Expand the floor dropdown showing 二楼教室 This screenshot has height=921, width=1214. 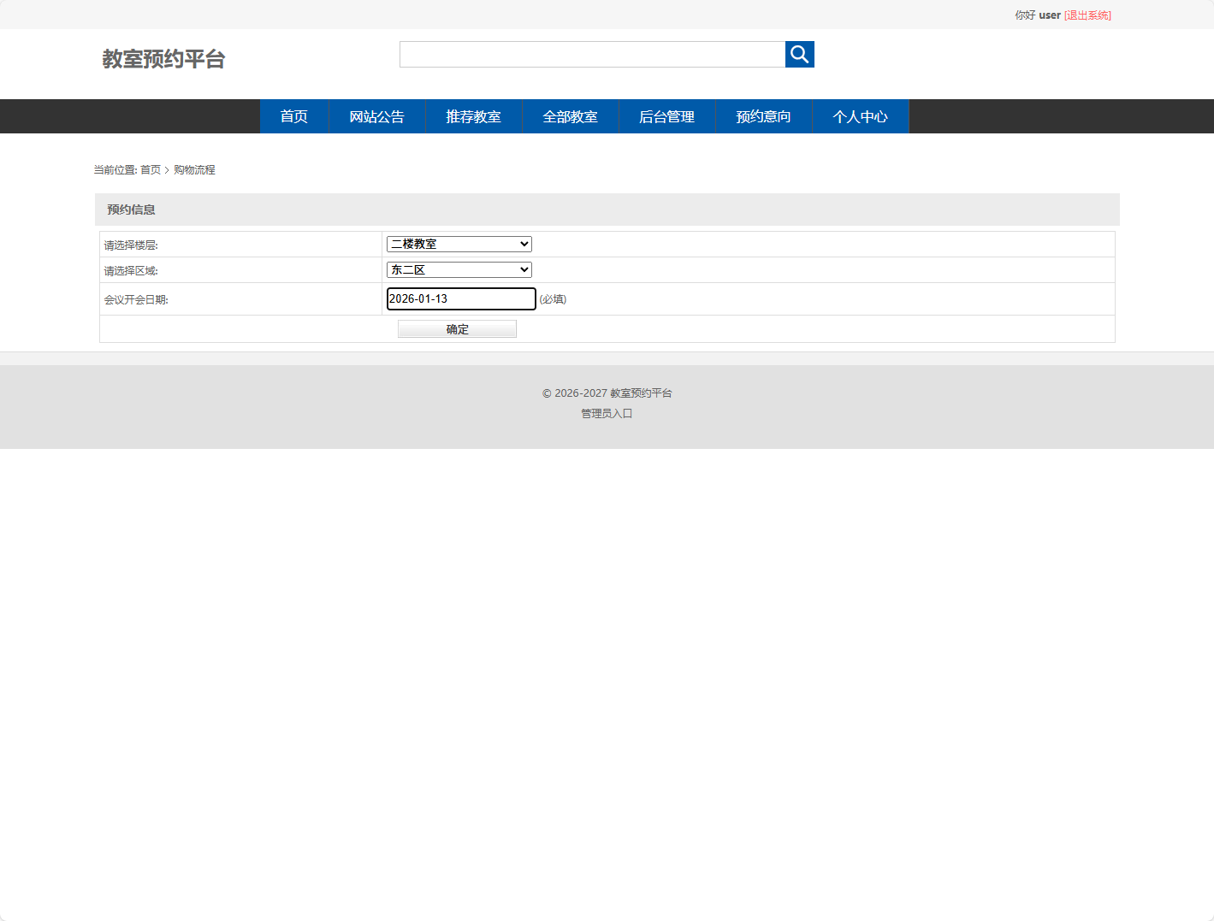459,245
